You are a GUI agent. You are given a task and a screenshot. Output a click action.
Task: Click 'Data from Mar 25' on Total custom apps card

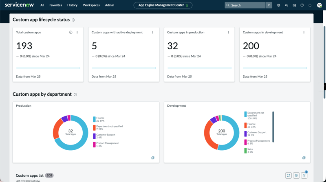pyautogui.click(x=28, y=77)
